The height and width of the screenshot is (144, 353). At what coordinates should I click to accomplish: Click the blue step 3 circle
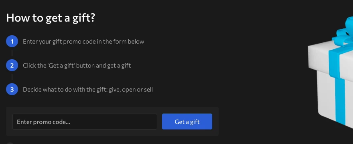12,90
